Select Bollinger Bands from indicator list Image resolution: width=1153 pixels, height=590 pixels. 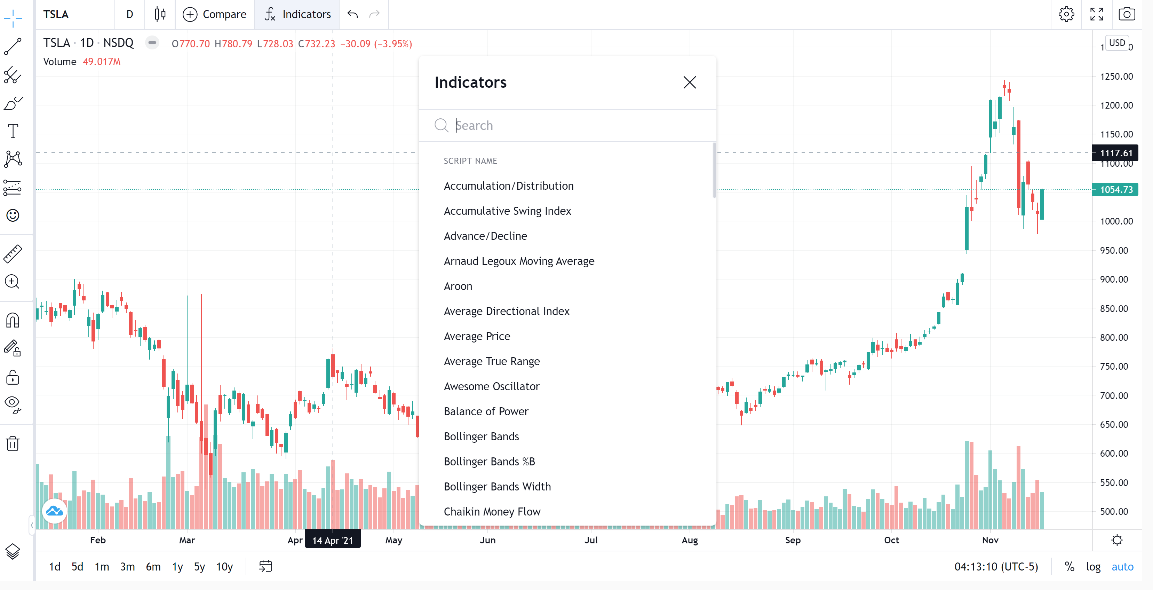coord(481,436)
